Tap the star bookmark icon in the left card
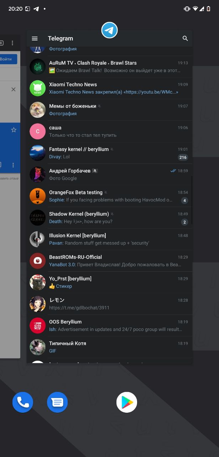219x457 pixels. click(14, 130)
